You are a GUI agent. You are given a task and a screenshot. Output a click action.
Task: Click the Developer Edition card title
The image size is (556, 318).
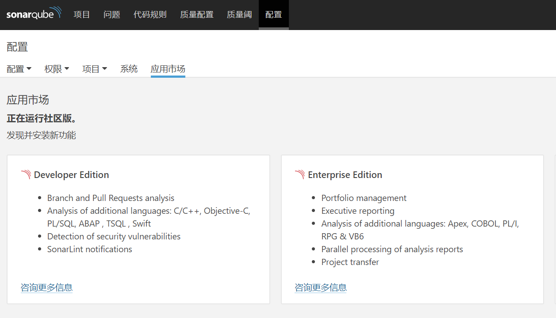(x=71, y=175)
